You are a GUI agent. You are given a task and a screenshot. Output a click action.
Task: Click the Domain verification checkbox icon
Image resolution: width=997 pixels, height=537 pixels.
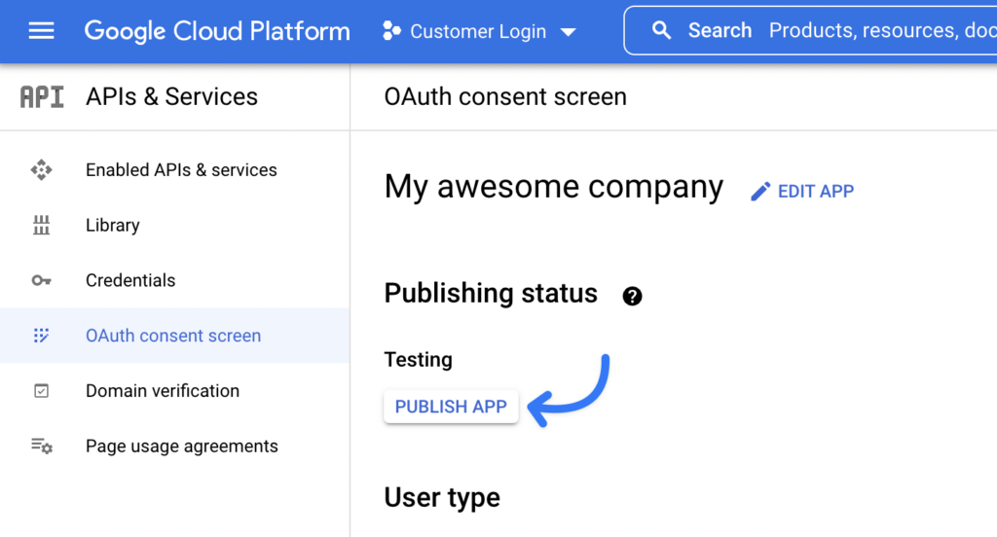41,391
